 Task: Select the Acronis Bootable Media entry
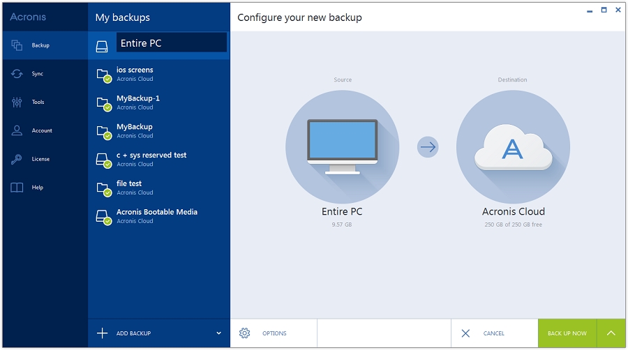pyautogui.click(x=158, y=216)
